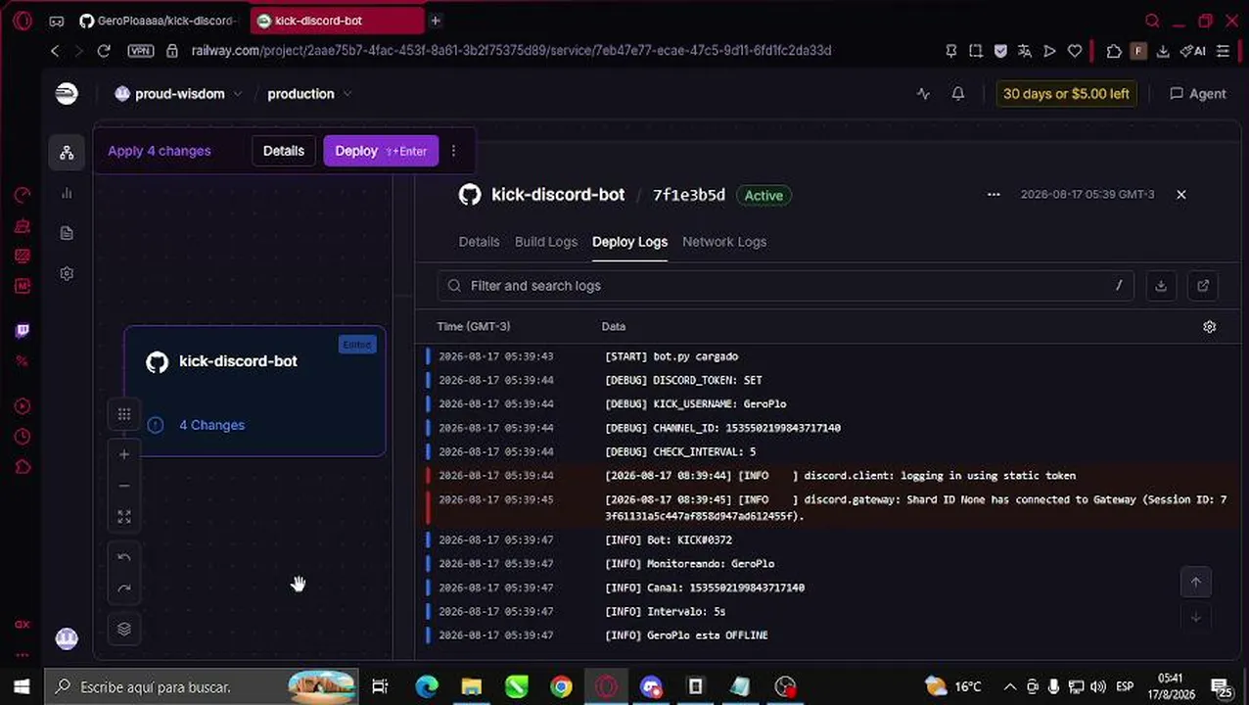
Task: Open log column settings gear
Action: [x=1210, y=327]
